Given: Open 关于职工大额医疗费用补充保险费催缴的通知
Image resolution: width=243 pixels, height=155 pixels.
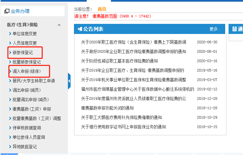Looking at the screenshot, I should (122, 117).
